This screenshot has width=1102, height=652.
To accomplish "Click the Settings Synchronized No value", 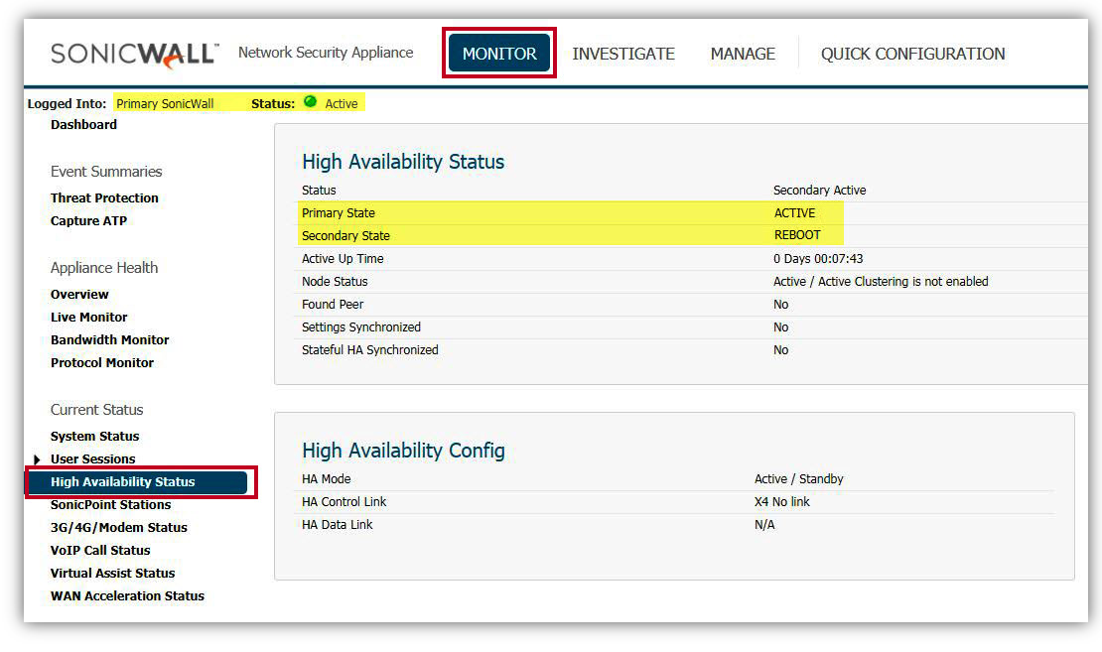I will click(x=780, y=327).
